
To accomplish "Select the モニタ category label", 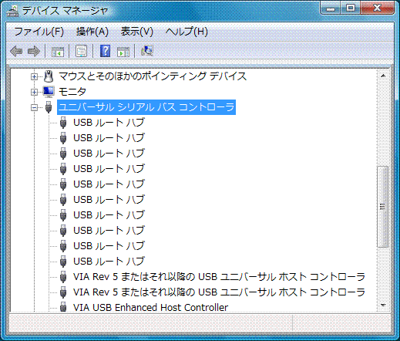I will point(72,92).
